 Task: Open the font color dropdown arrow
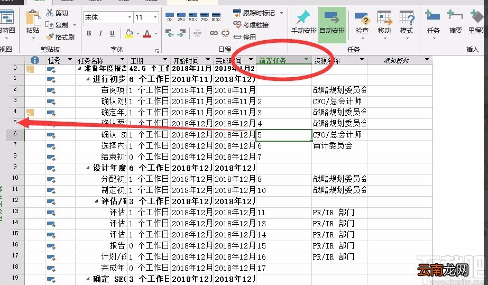[x=155, y=33]
